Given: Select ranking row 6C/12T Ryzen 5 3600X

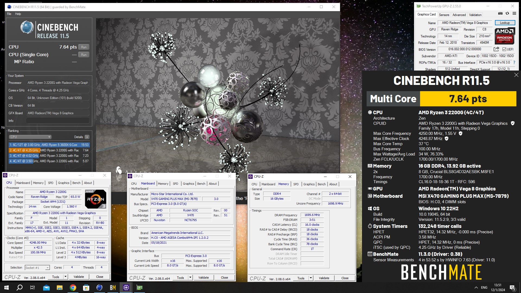Looking at the screenshot, I should pos(49,145).
